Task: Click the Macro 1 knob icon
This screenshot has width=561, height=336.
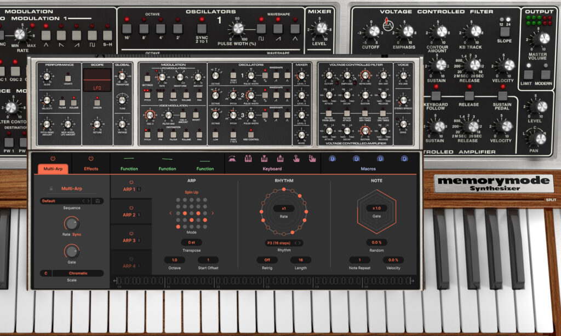Action: [x=332, y=159]
